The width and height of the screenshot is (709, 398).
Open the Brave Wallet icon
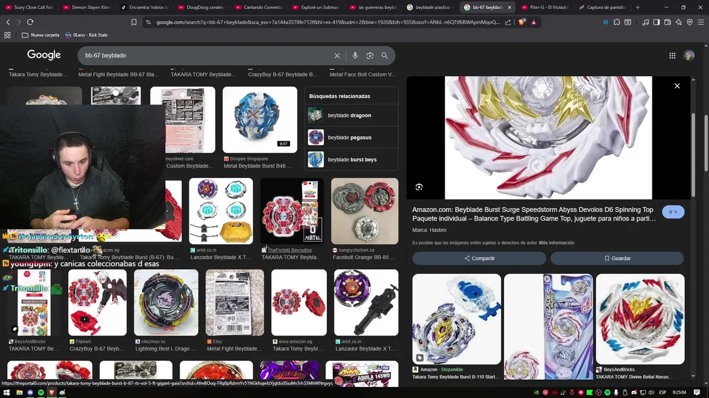[x=667, y=22]
